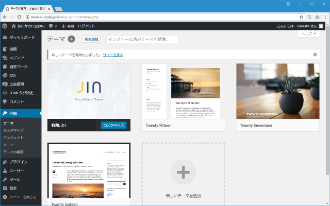Open プラグイン in the sidebar menu
Screen dimensions: 330x206
[x=19, y=162]
